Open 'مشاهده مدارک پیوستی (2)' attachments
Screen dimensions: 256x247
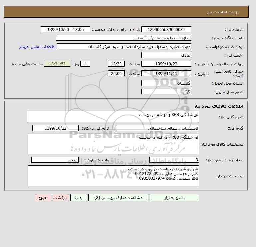tap(118, 198)
